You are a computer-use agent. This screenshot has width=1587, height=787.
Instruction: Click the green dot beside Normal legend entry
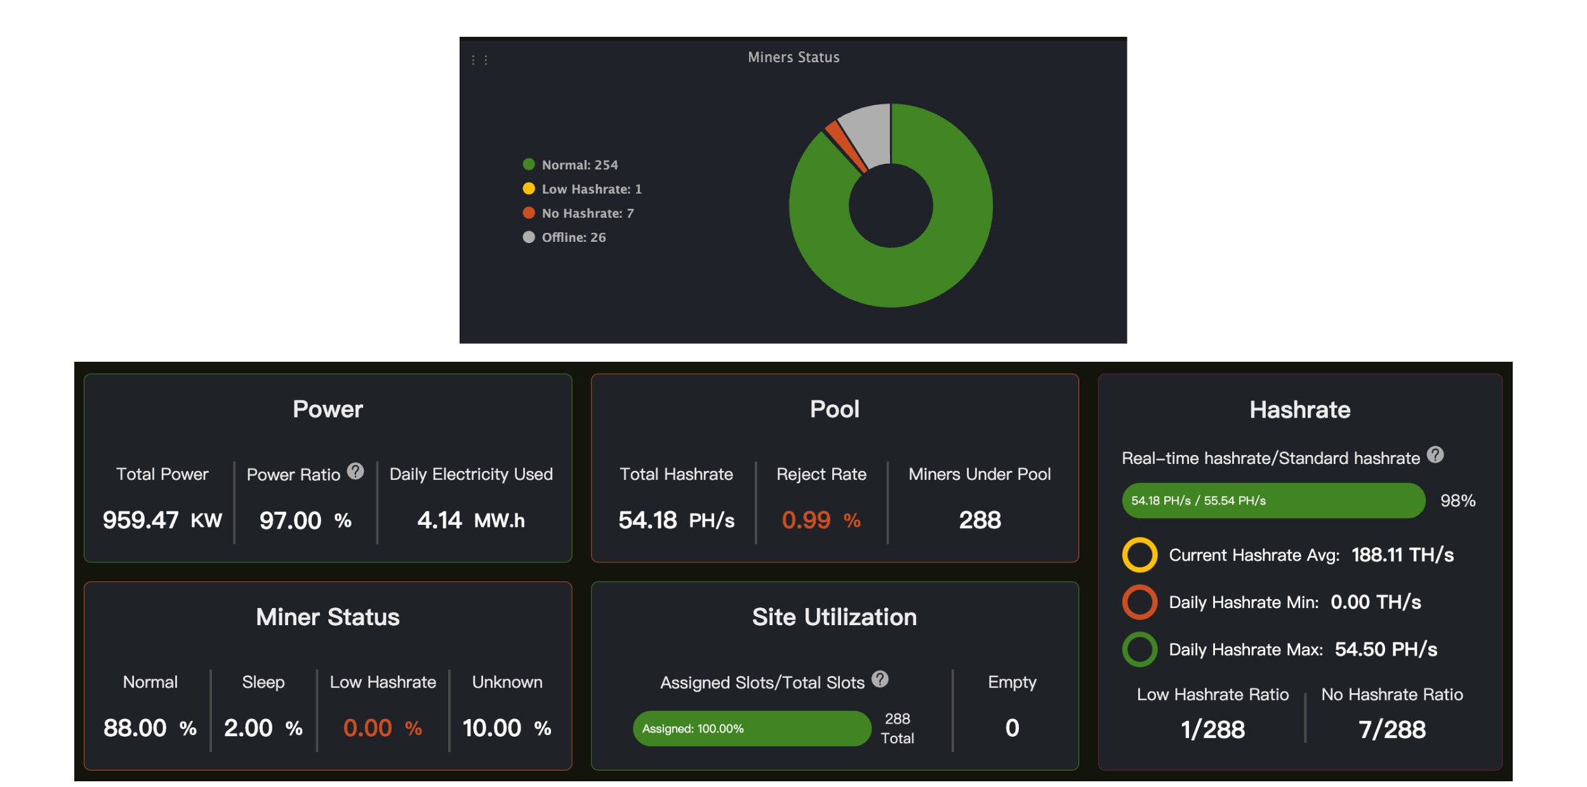pyautogui.click(x=529, y=164)
